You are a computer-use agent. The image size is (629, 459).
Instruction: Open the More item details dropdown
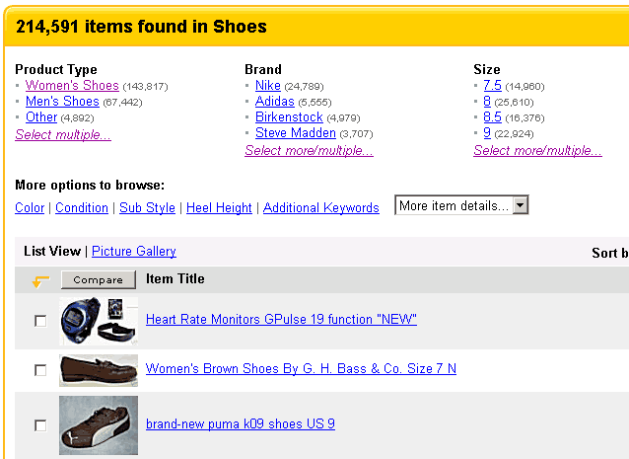pos(461,205)
